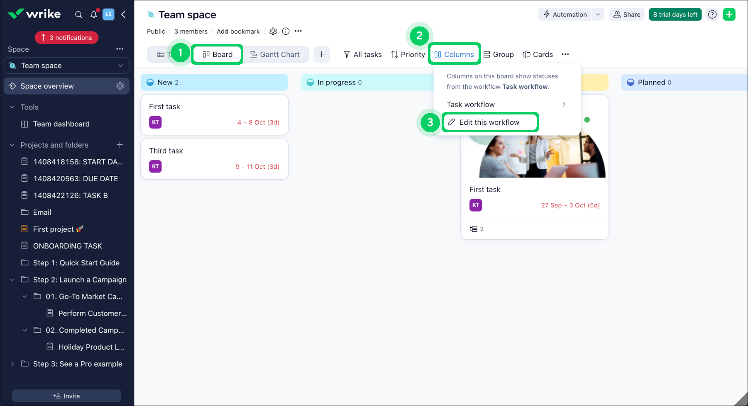Expand the Step 3: See a Pro example folder
The image size is (748, 406).
(12, 364)
